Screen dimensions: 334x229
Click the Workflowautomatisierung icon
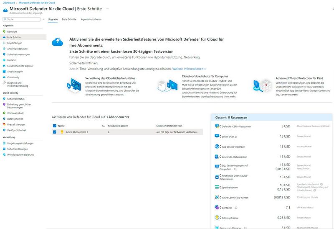click(x=4, y=154)
